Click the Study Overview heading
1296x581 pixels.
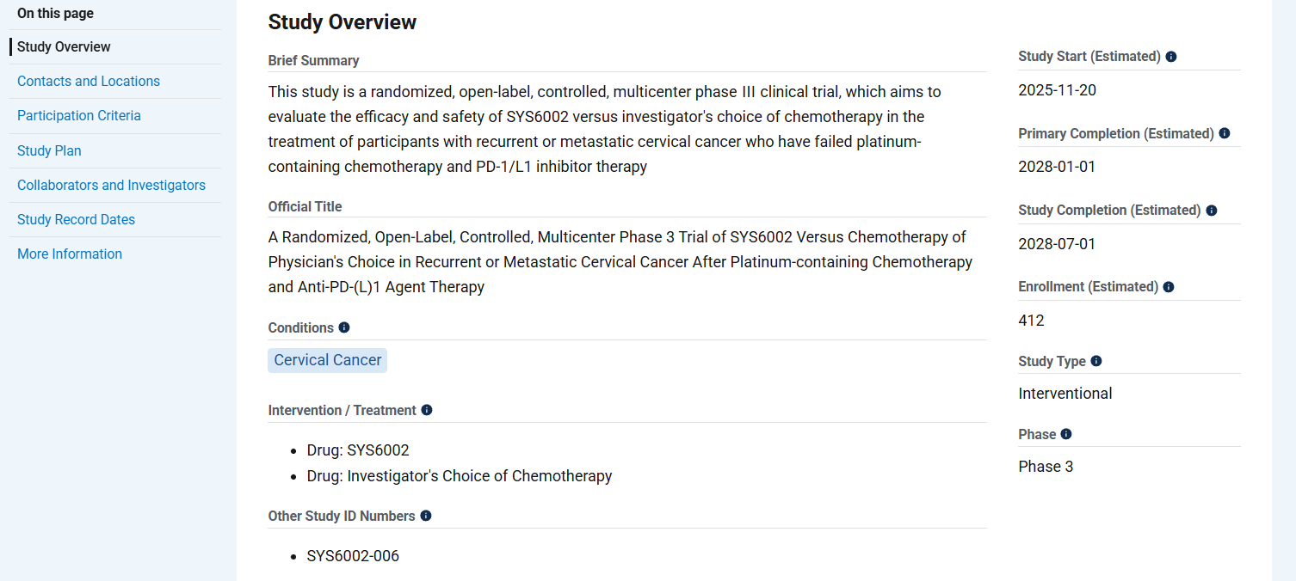pos(343,22)
